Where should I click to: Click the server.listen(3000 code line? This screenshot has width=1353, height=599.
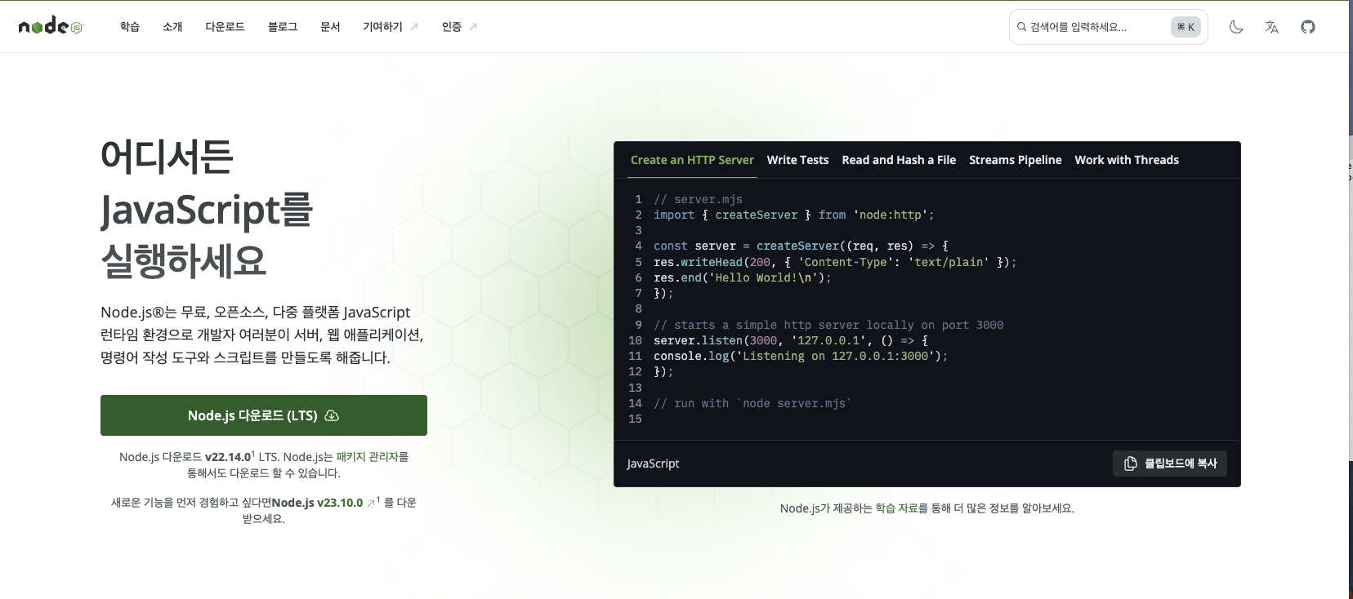click(791, 340)
